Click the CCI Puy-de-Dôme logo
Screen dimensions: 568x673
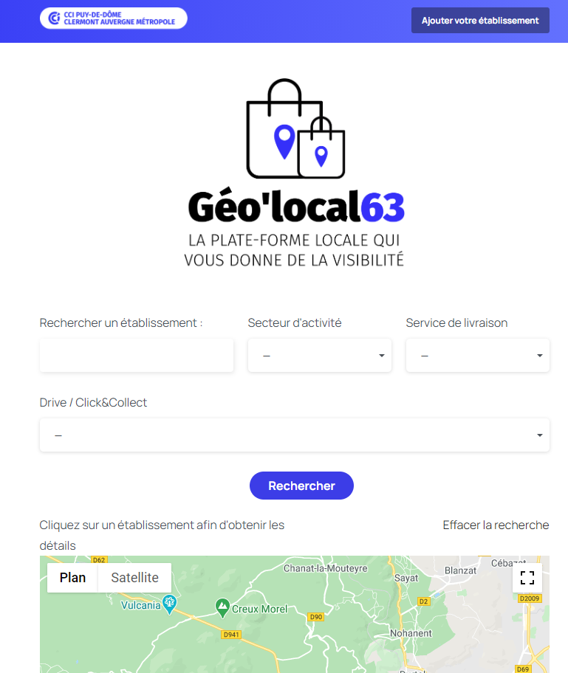114,18
